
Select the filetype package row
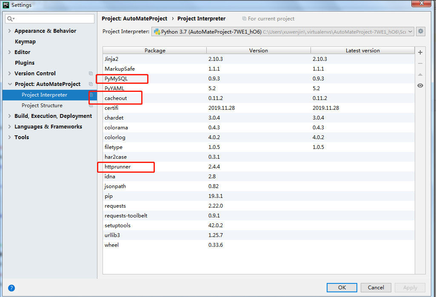(259, 147)
